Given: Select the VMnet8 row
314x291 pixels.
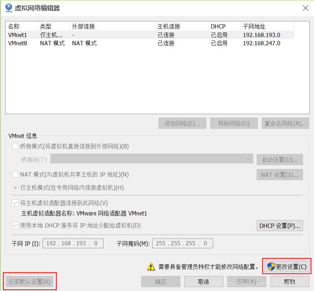Looking at the screenshot, I should [x=150, y=43].
